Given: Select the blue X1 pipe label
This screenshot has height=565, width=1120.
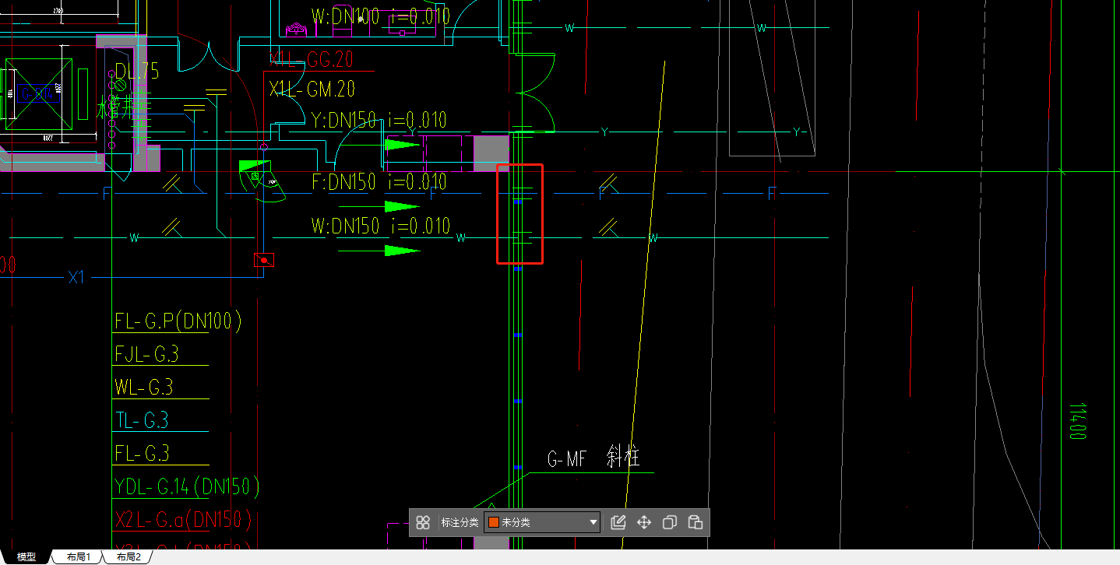Looking at the screenshot, I should pos(76,277).
